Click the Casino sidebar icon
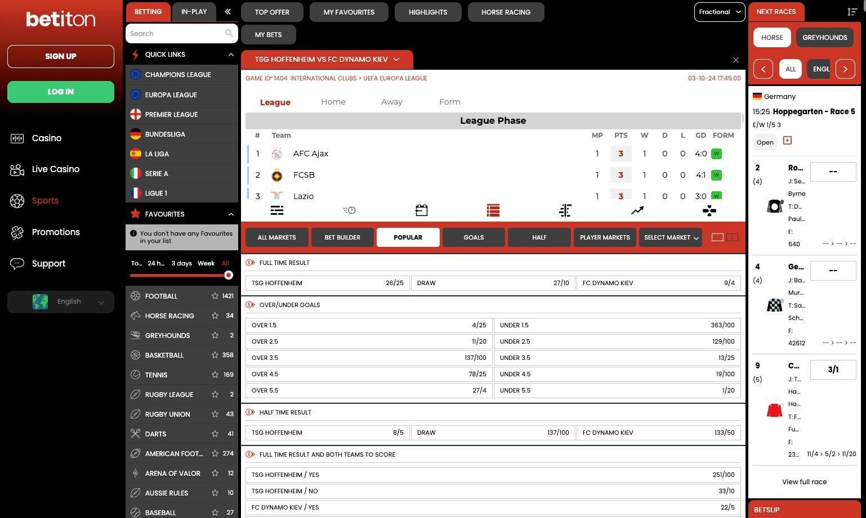This screenshot has width=866, height=518. pyautogui.click(x=17, y=138)
